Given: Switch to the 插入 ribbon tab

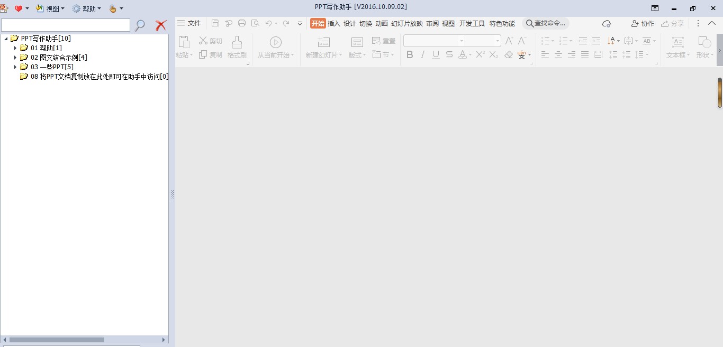Looking at the screenshot, I should (x=333, y=23).
